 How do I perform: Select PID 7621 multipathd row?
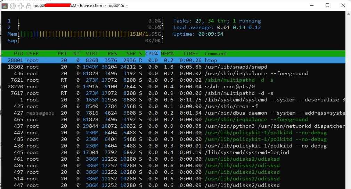(173, 80)
